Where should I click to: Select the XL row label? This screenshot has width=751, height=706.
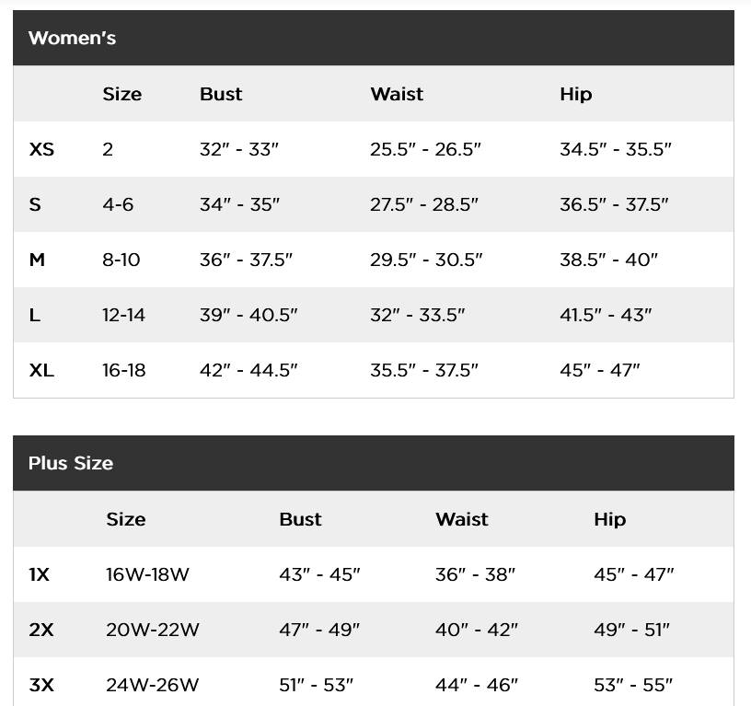coord(41,370)
